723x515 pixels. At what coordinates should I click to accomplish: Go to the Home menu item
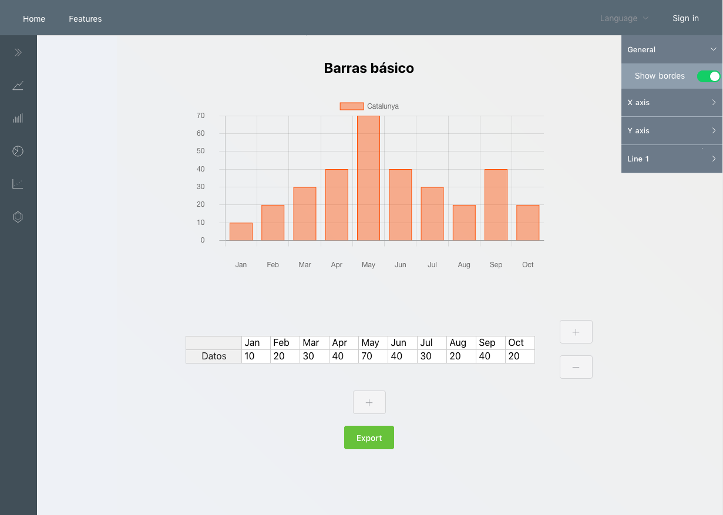click(33, 18)
